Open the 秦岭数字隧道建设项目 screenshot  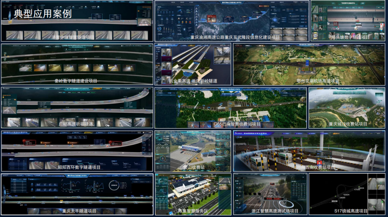click(77, 64)
